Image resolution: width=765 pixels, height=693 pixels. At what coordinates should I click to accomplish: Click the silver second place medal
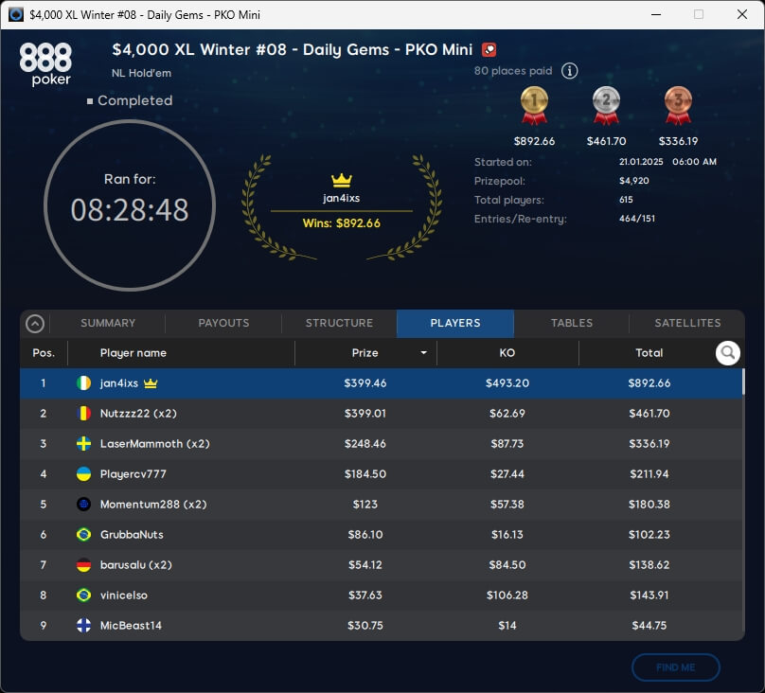tap(607, 105)
